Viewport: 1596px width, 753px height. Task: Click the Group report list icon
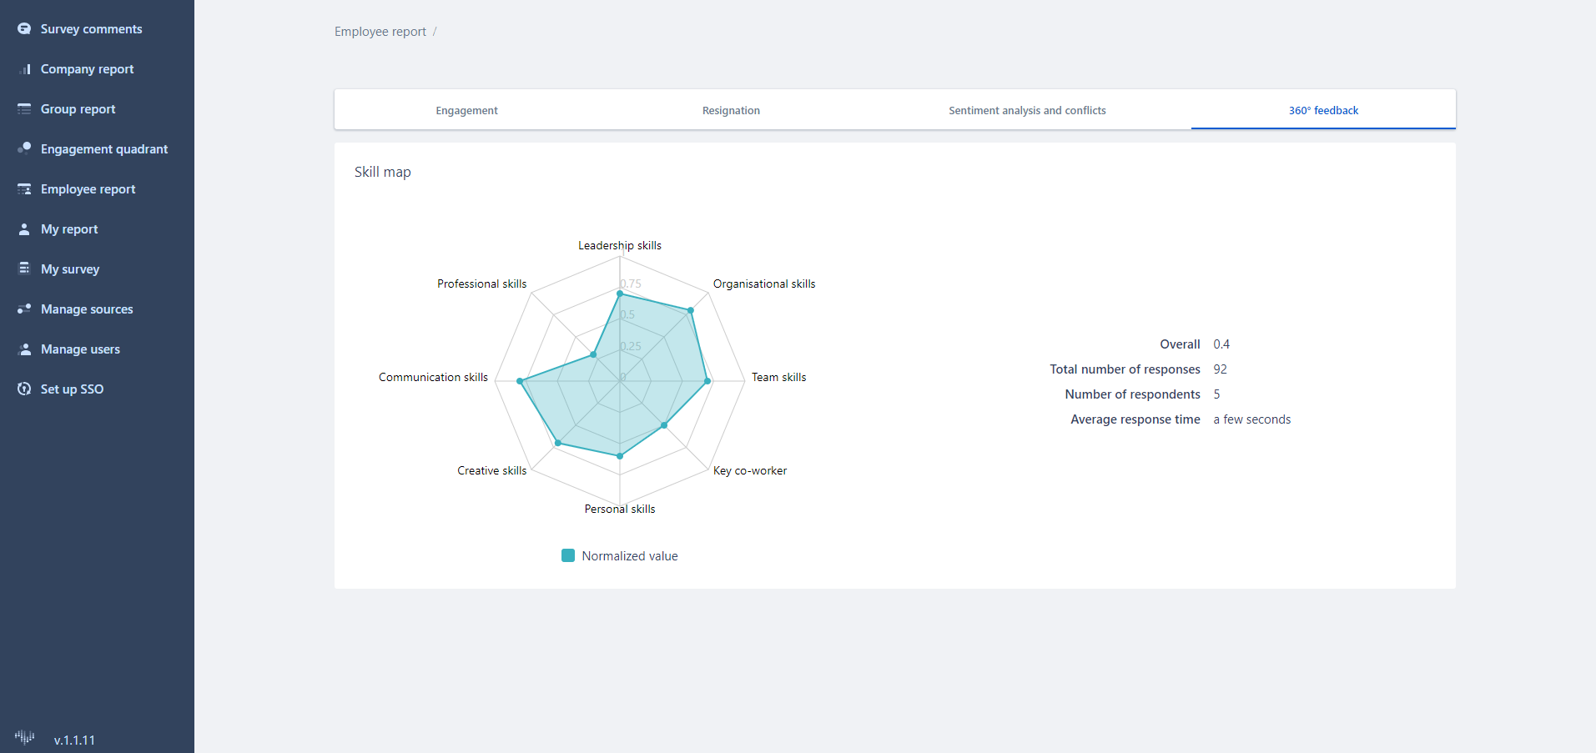24,109
